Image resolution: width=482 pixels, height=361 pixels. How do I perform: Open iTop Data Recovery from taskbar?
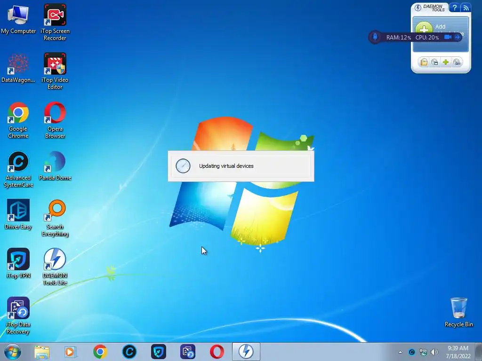(x=187, y=352)
